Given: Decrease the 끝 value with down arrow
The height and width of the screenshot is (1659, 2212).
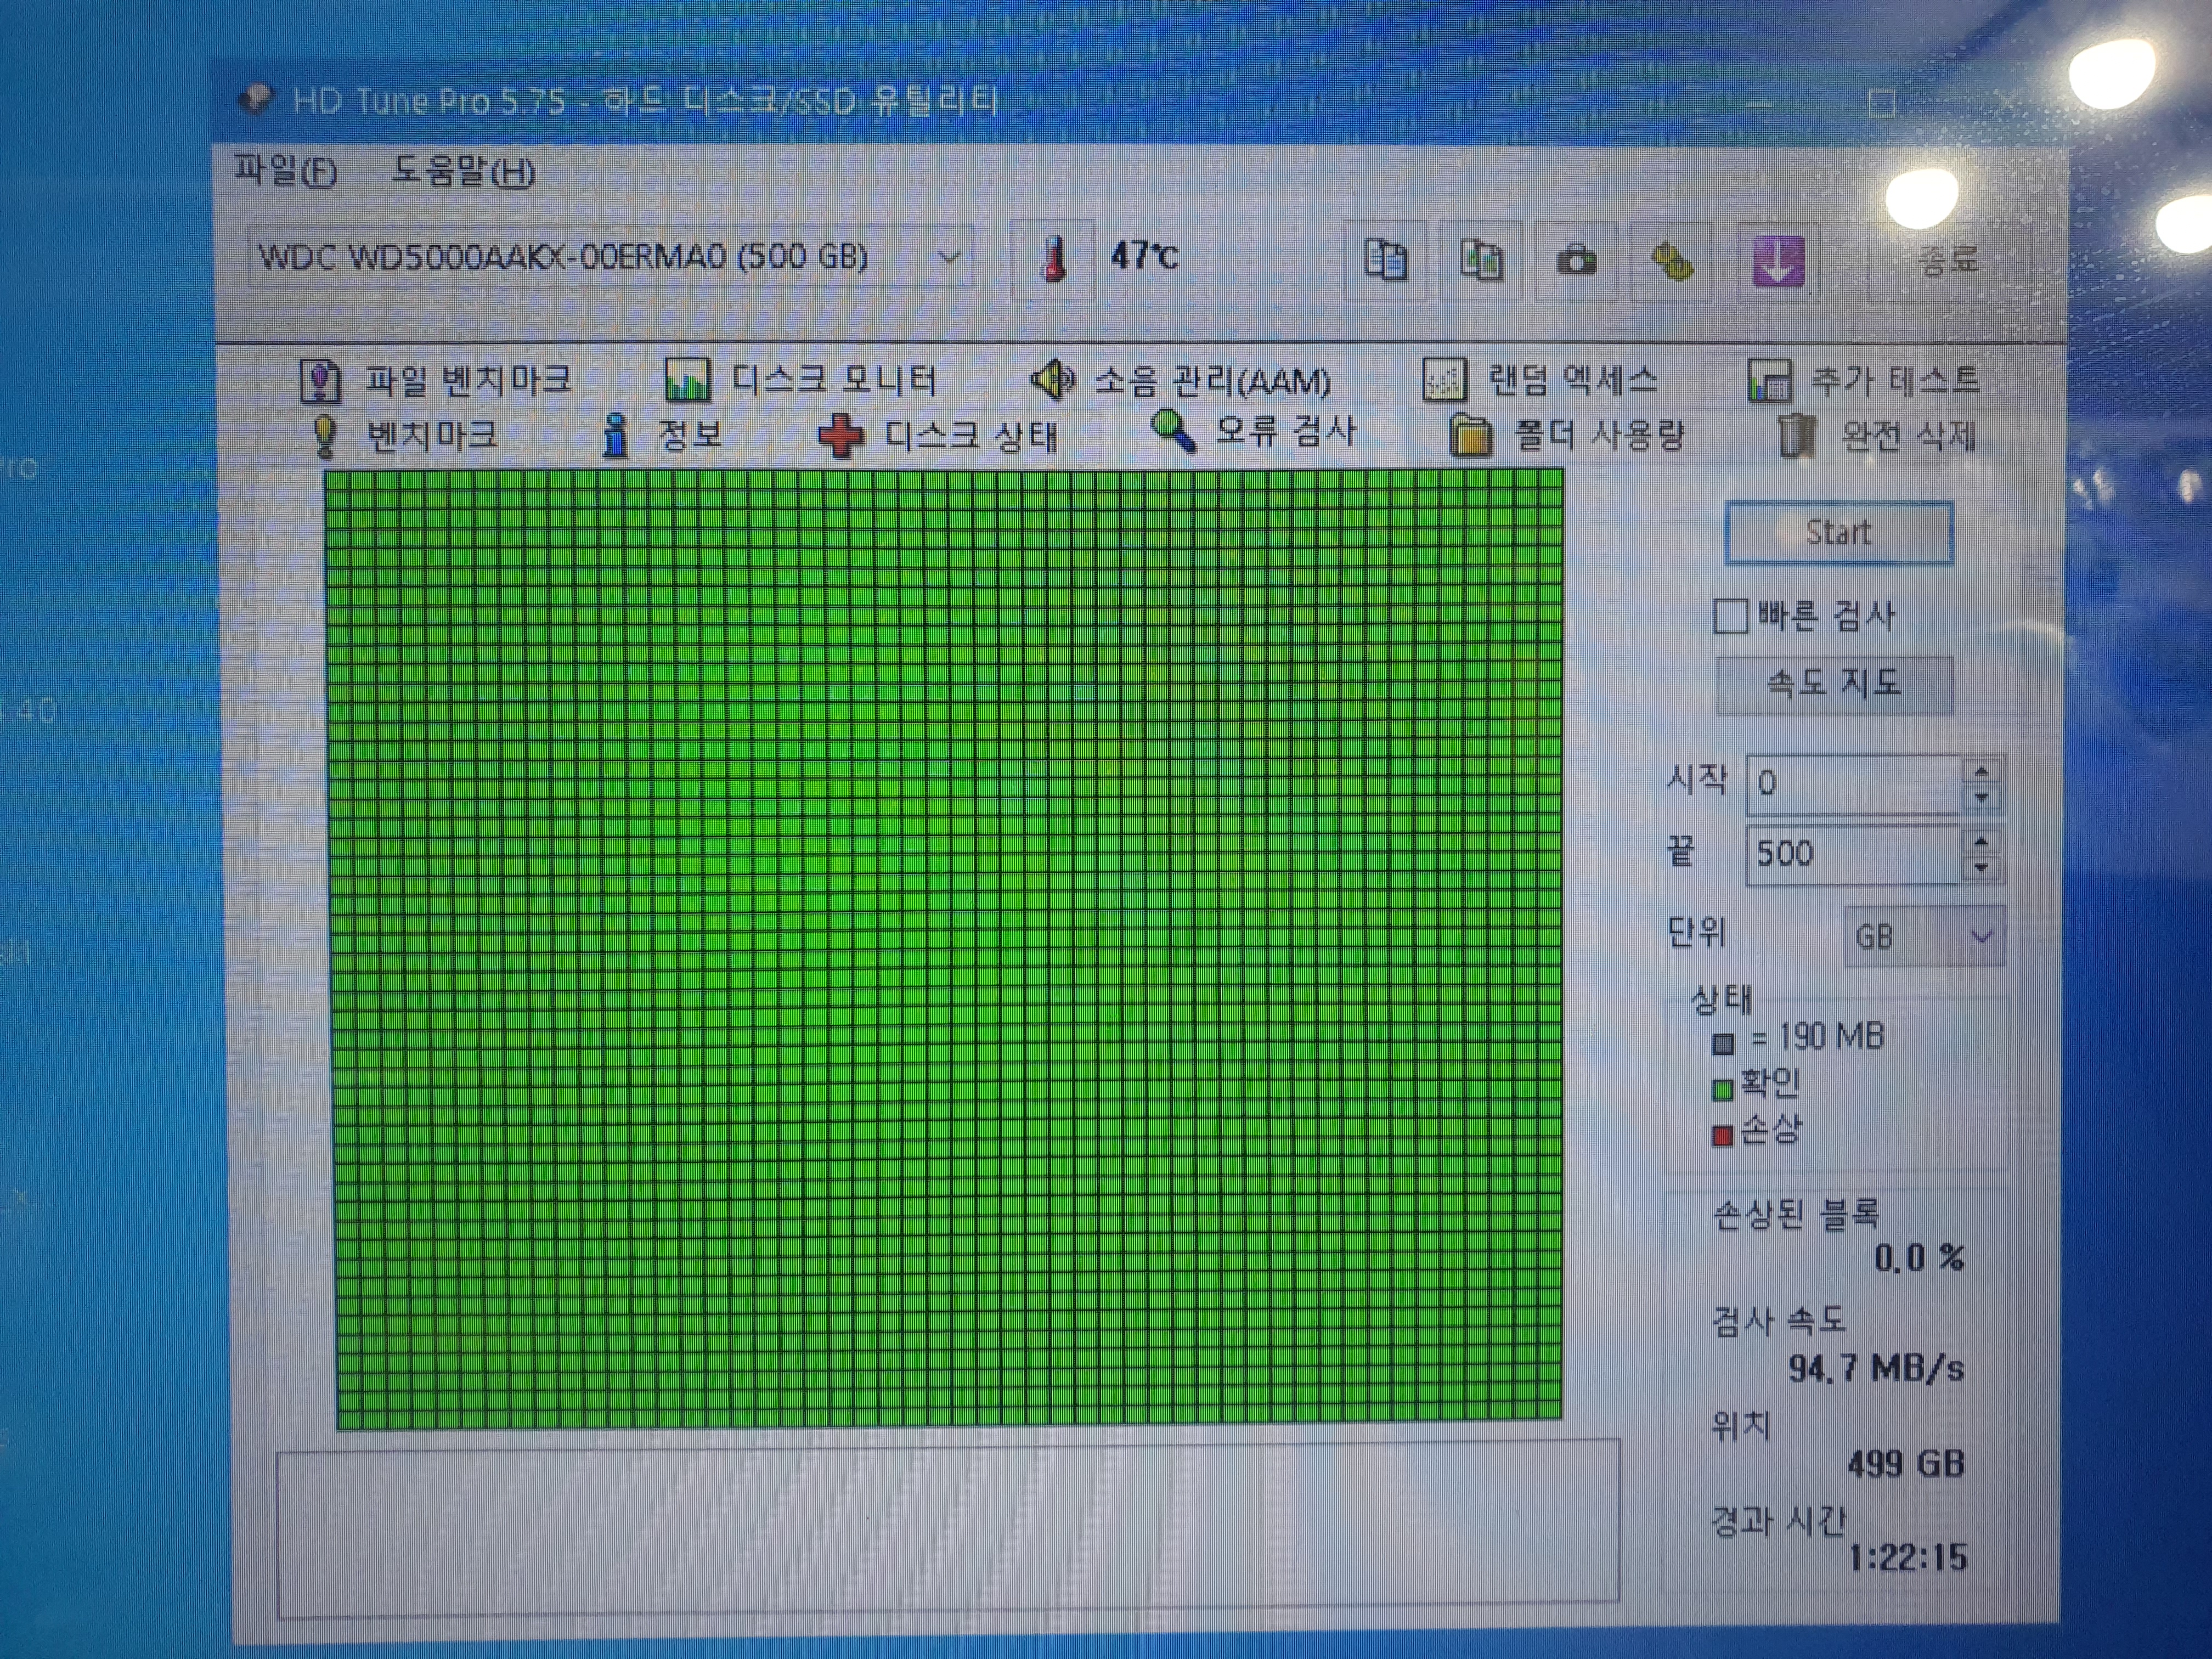Looking at the screenshot, I should [x=1981, y=867].
